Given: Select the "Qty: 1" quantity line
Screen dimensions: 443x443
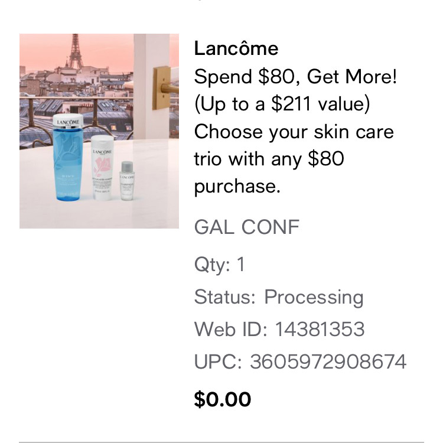Looking at the screenshot, I should click(x=219, y=265).
